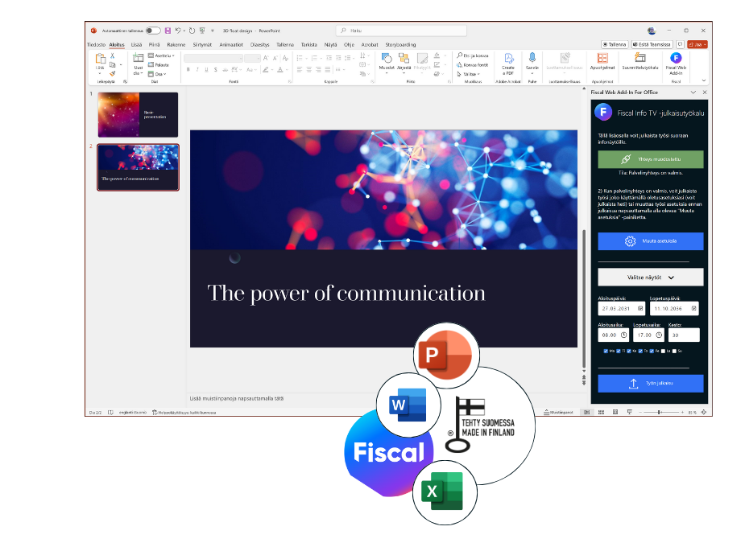Click the blue Työn julkaisu publish button
741x547 pixels.
(x=650, y=384)
